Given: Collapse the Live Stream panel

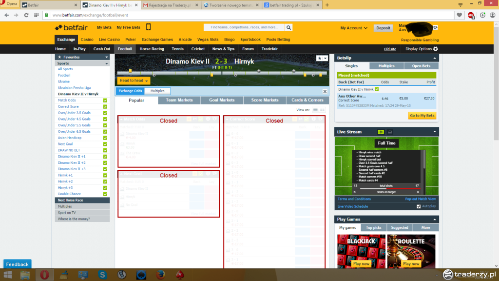Looking at the screenshot, I should coord(435,132).
